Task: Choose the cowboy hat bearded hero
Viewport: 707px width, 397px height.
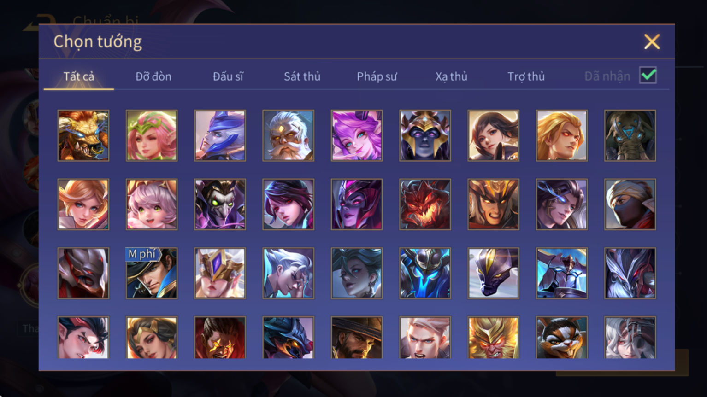Action: (x=357, y=338)
